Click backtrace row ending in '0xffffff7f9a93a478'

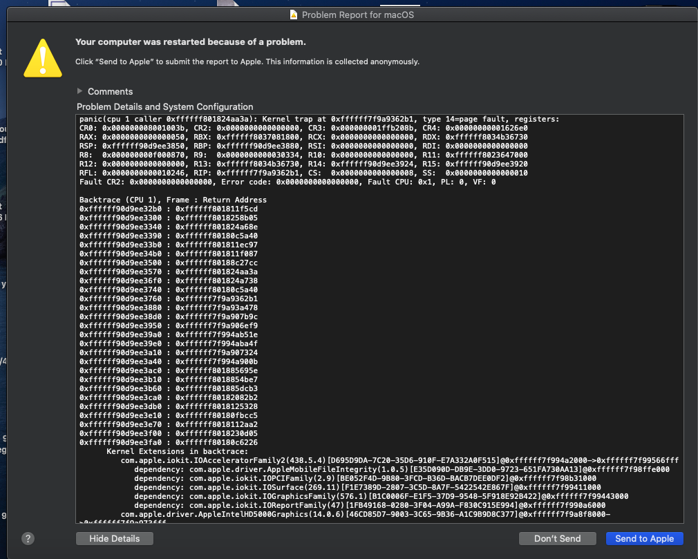pyautogui.click(x=169, y=307)
